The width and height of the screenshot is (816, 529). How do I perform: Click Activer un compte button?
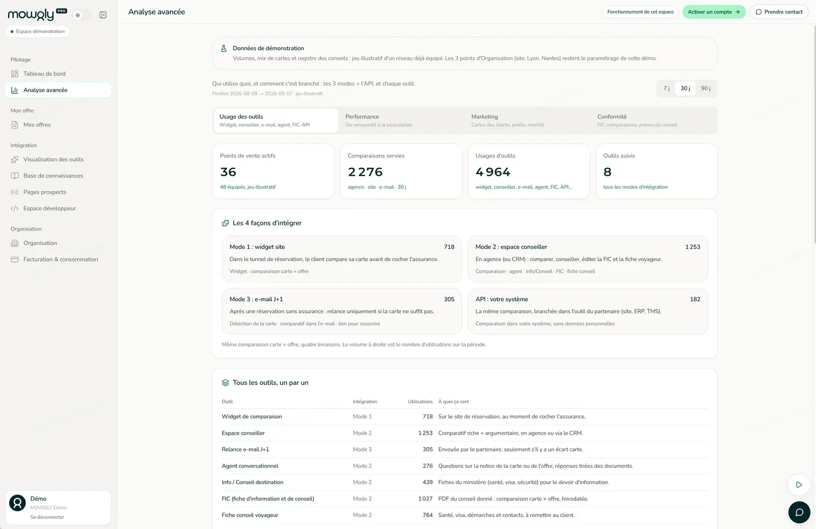[714, 12]
